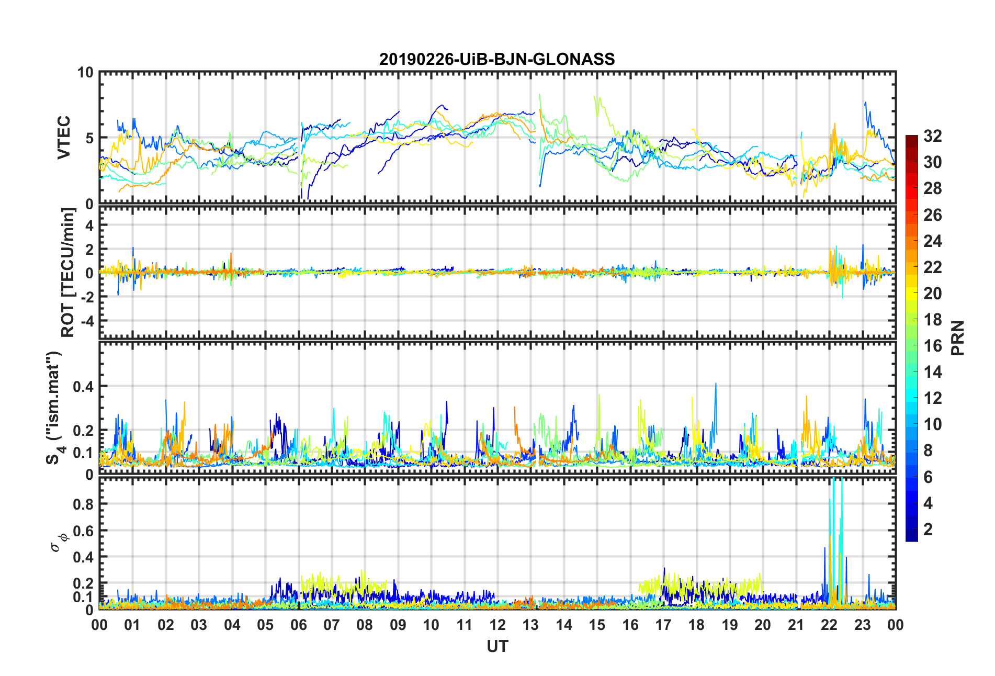Click colorbar tick label 6
Viewport: 995px width, 676px height.
pos(928,477)
